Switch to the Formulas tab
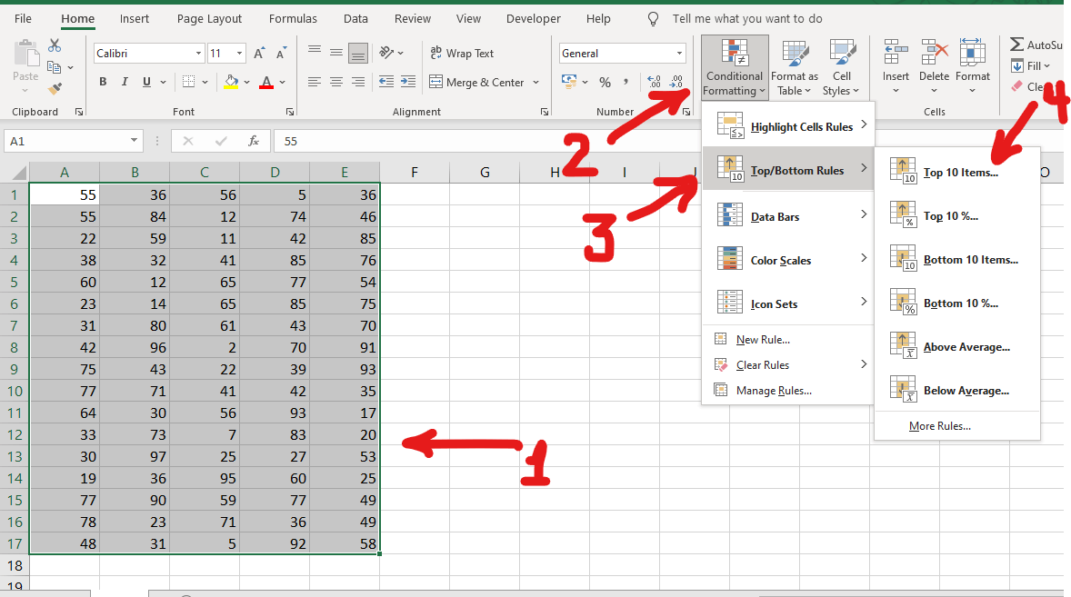1071x597 pixels. [293, 18]
